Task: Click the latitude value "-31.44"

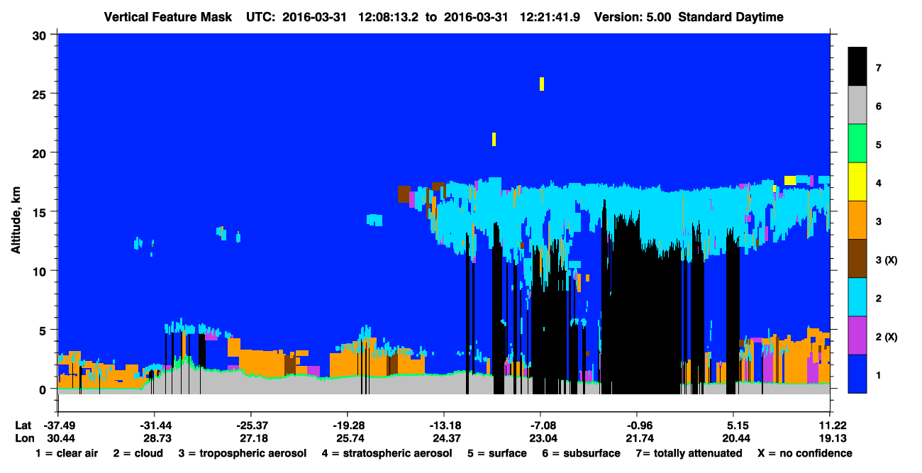Action: click(x=154, y=425)
